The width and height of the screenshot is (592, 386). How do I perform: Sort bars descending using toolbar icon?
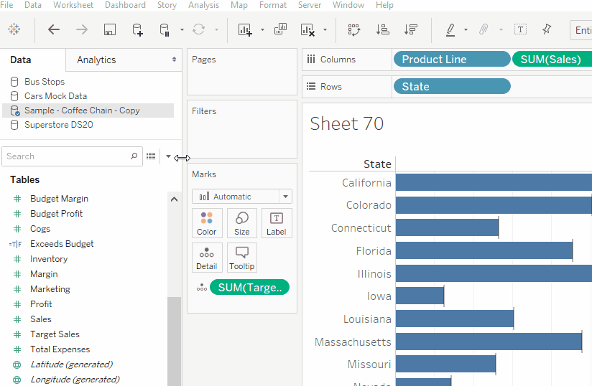[411, 29]
